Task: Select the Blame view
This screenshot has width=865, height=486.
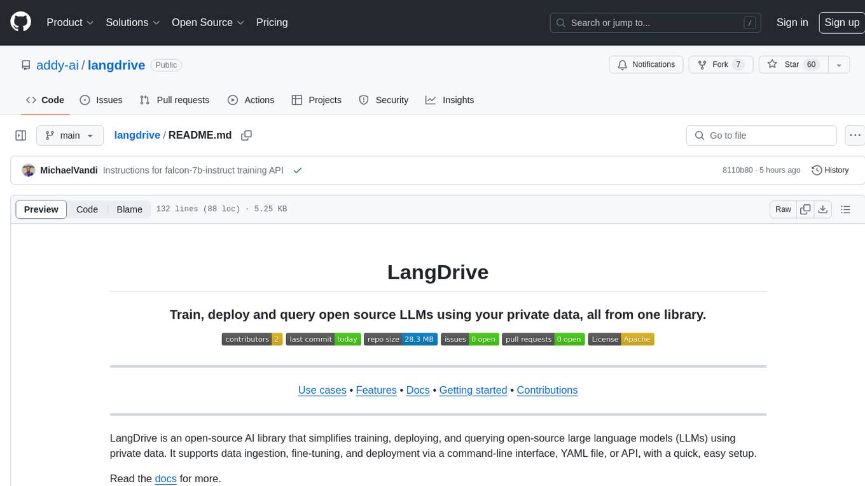Action: (x=129, y=209)
